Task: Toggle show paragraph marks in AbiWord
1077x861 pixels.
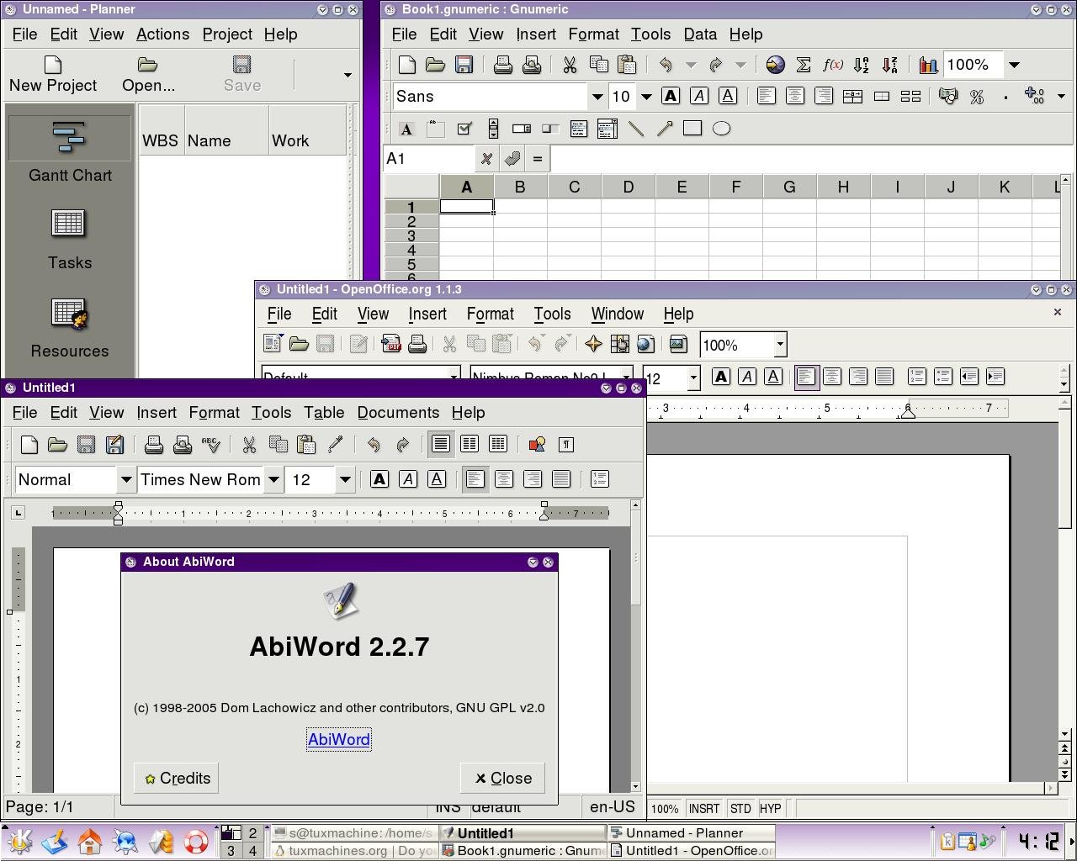Action: 566,445
